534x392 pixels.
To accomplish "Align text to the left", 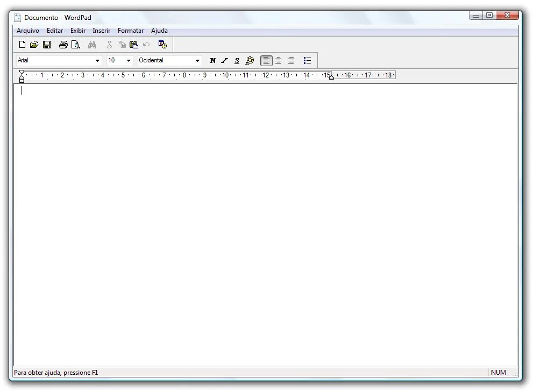I will pos(266,61).
